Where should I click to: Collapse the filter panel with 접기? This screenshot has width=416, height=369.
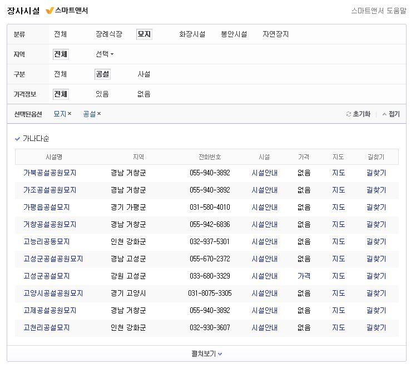pos(391,114)
